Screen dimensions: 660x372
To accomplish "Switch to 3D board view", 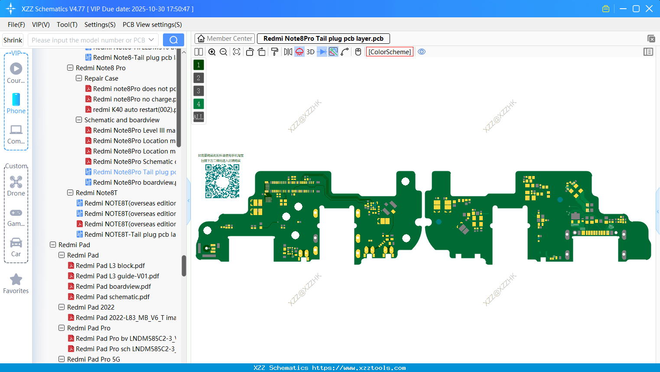I will [x=310, y=52].
